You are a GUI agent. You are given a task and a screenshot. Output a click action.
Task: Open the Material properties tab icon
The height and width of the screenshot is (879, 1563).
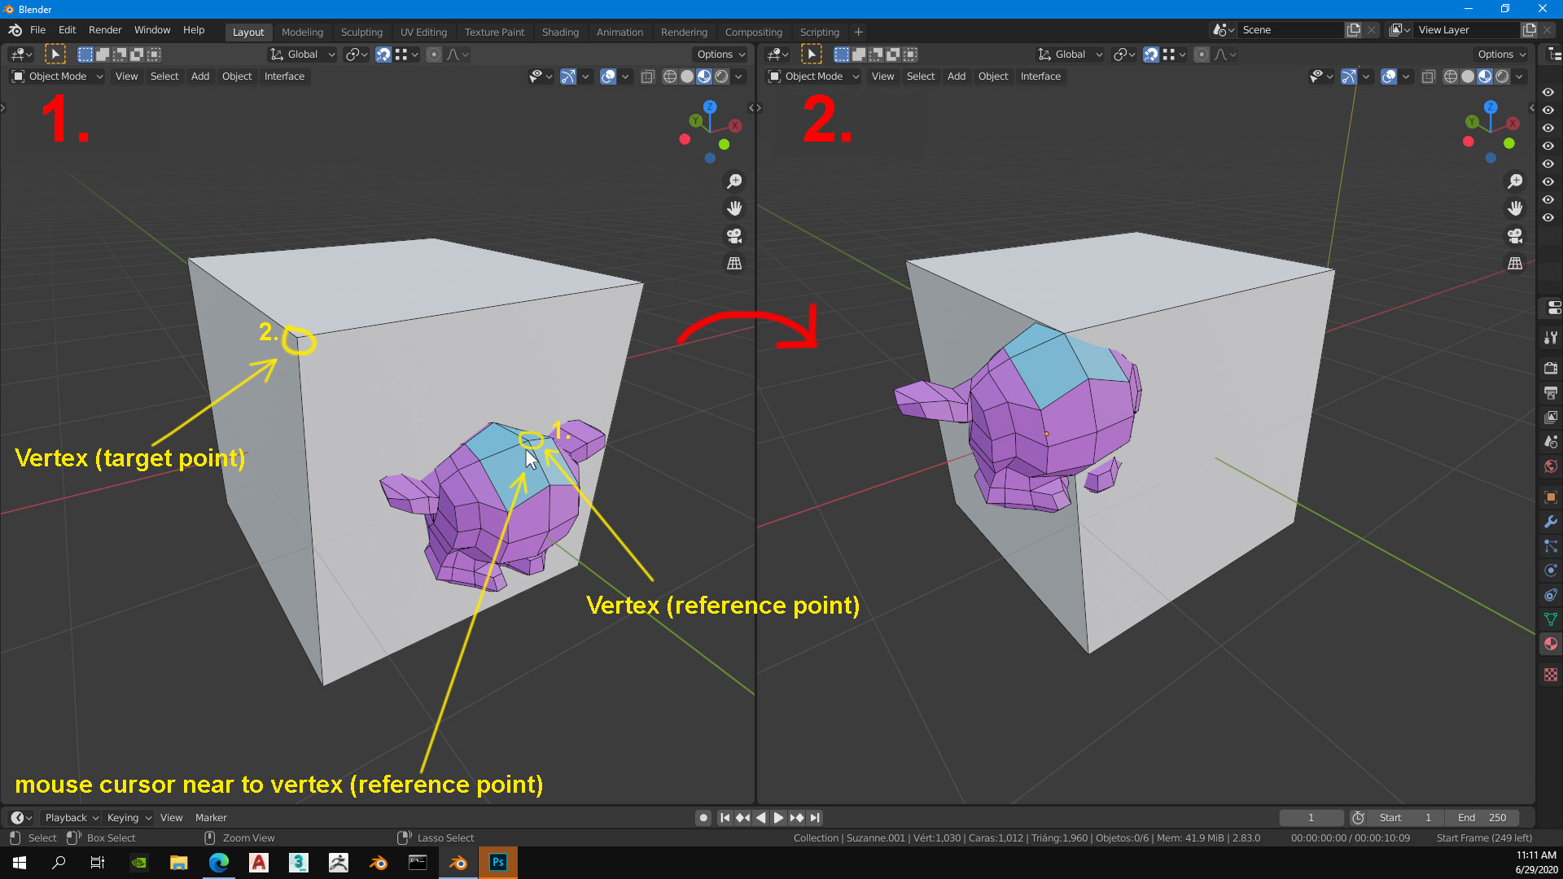pyautogui.click(x=1551, y=644)
